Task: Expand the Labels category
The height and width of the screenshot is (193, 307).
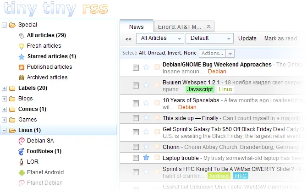Action: coord(4,88)
